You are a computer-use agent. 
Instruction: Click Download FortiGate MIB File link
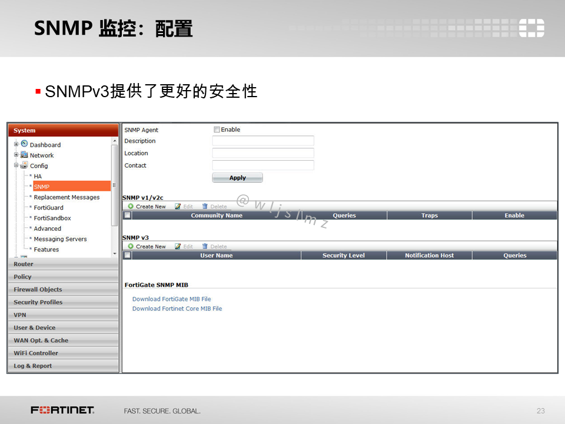[x=171, y=299]
